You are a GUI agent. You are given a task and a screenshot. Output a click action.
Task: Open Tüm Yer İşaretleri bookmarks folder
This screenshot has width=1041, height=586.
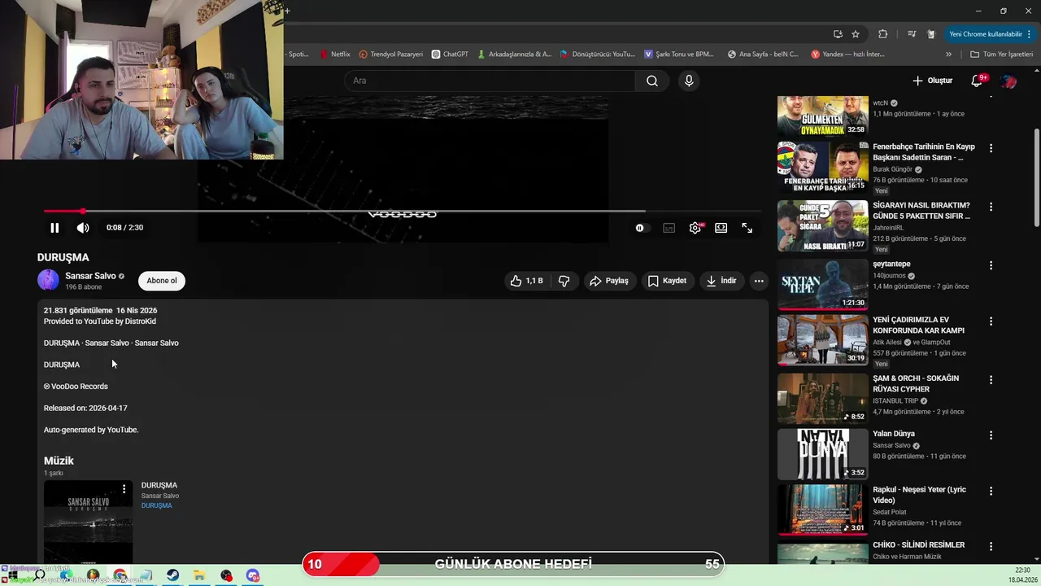click(1002, 55)
